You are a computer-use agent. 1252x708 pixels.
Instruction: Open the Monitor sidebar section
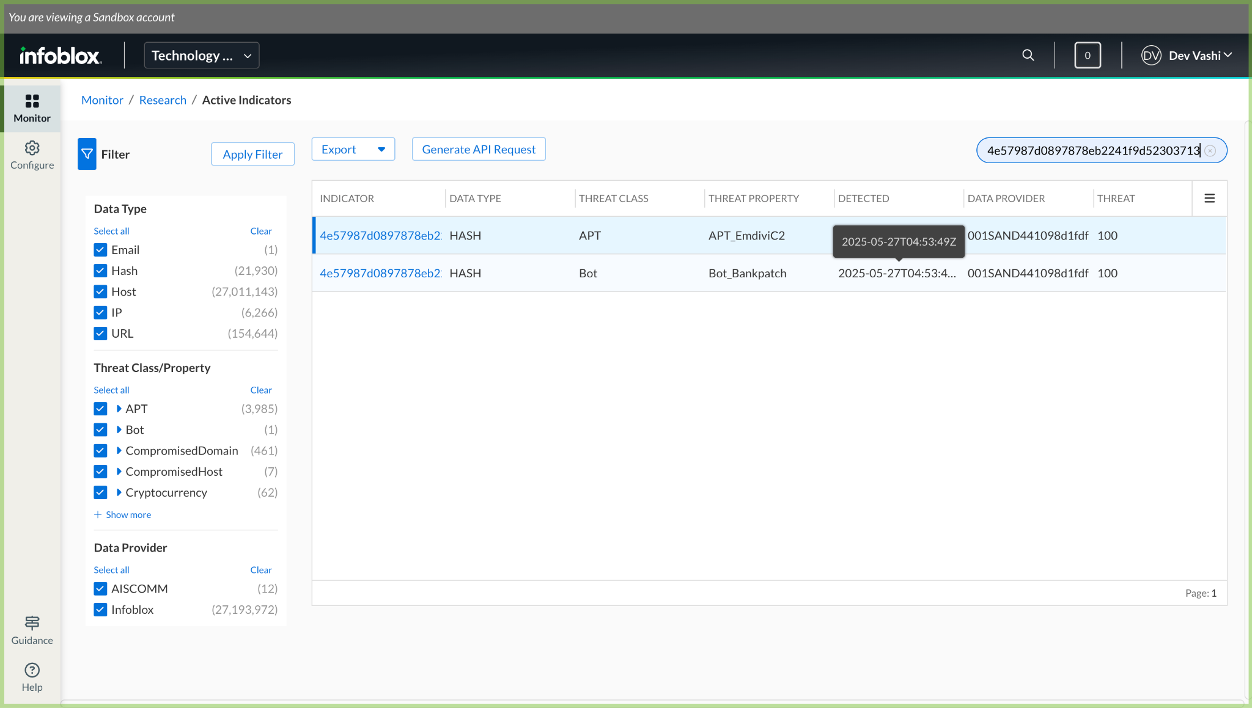[32, 108]
